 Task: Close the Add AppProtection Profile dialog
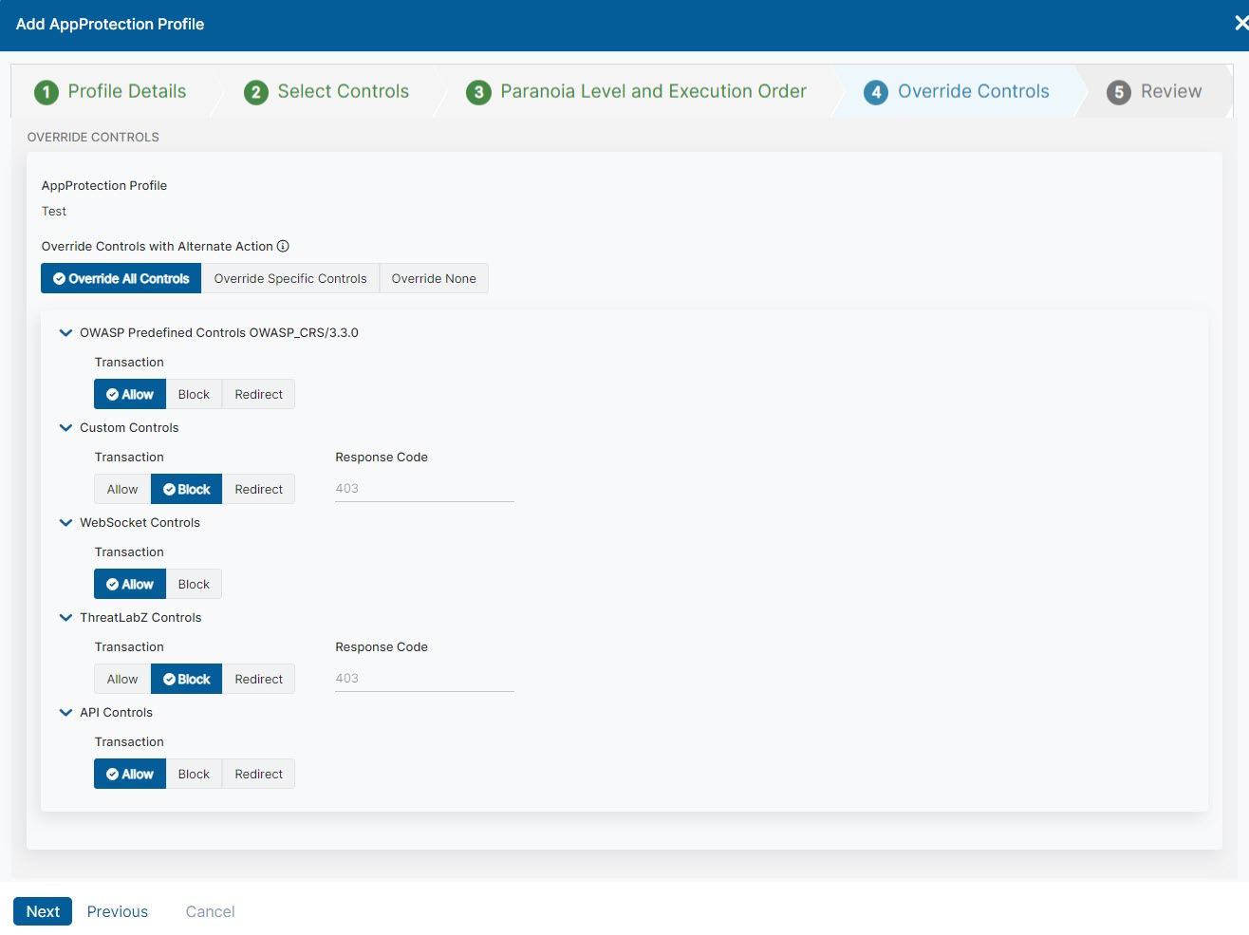1240,23
